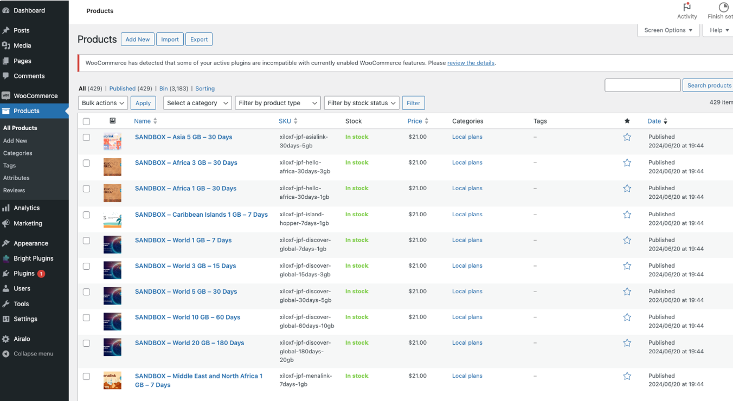Check the Africa 1 GB row checkbox

click(x=86, y=189)
